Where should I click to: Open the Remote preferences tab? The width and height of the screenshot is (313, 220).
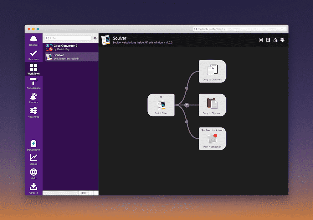[x=33, y=98]
